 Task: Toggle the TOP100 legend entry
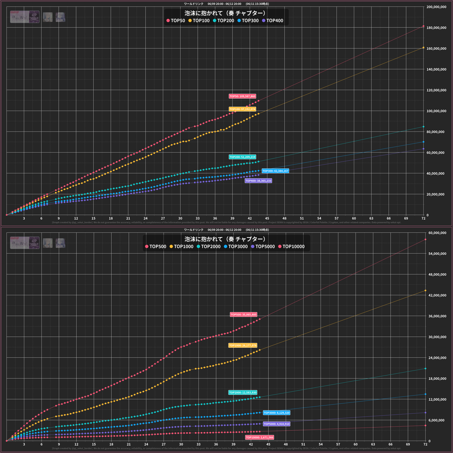click(x=199, y=21)
